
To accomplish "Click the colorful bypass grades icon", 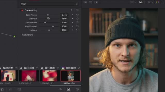I will (x=158, y=2).
